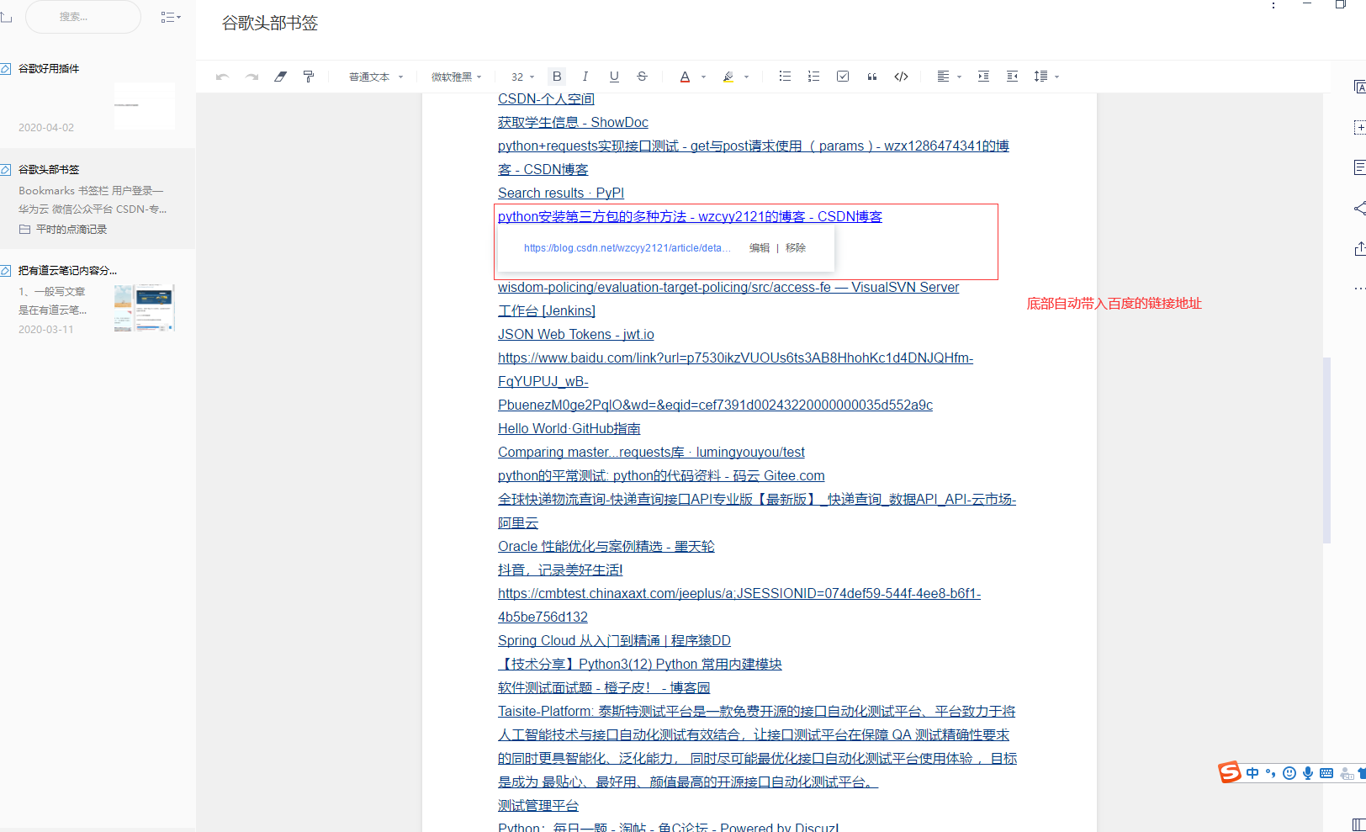Apply the yellow highlight marker color
Screen dimensions: 1366x832
(728, 77)
